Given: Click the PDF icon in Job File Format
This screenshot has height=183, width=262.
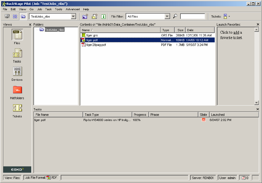Looking at the screenshot, I should (x=49, y=178).
